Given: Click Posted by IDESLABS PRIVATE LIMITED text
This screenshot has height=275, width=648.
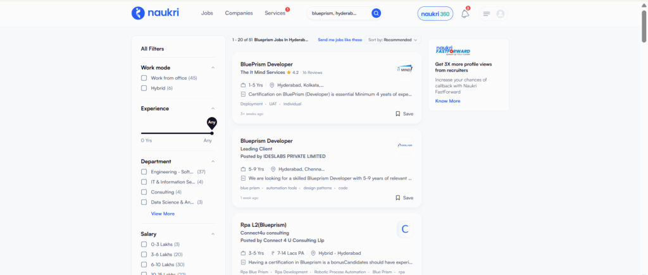Looking at the screenshot, I should point(283,157).
